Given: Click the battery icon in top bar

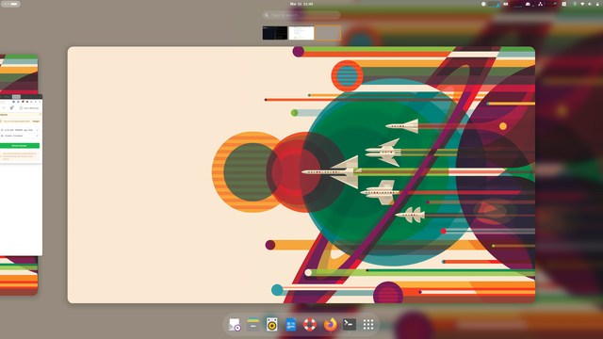Looking at the screenshot, I should (597, 4).
